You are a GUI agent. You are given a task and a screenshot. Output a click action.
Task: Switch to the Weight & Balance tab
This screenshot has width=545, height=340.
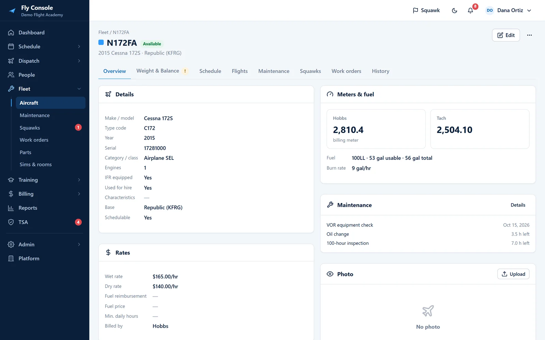coord(162,71)
